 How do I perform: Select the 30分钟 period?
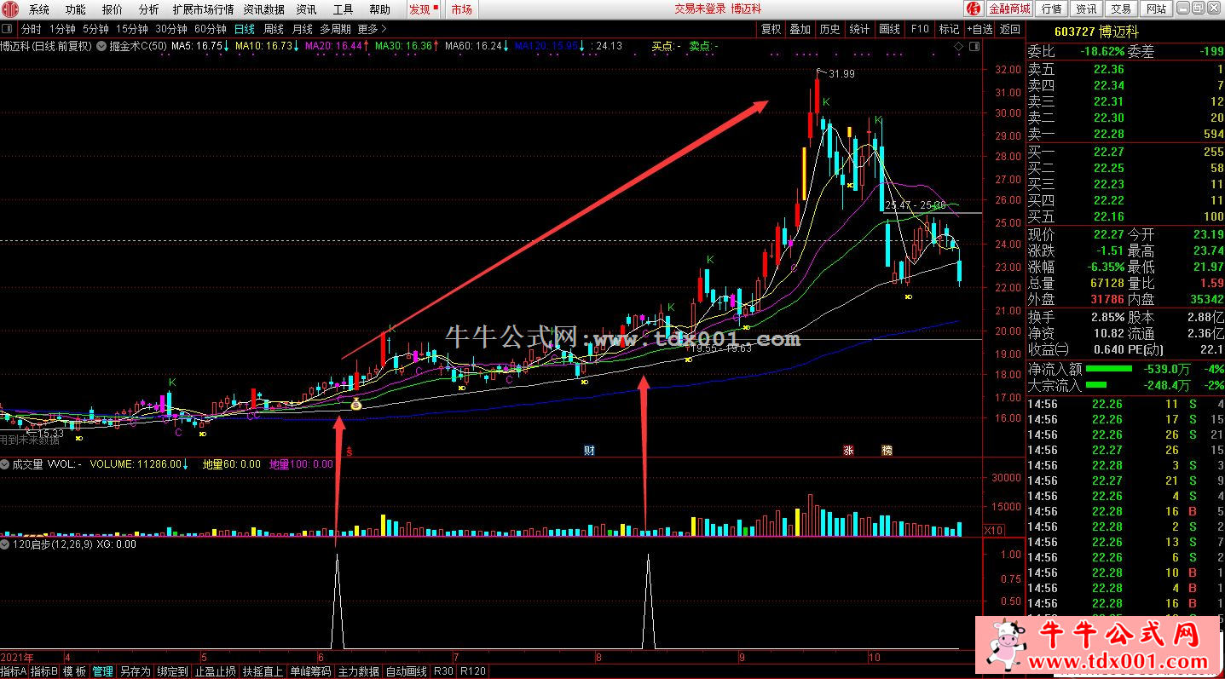170,29
